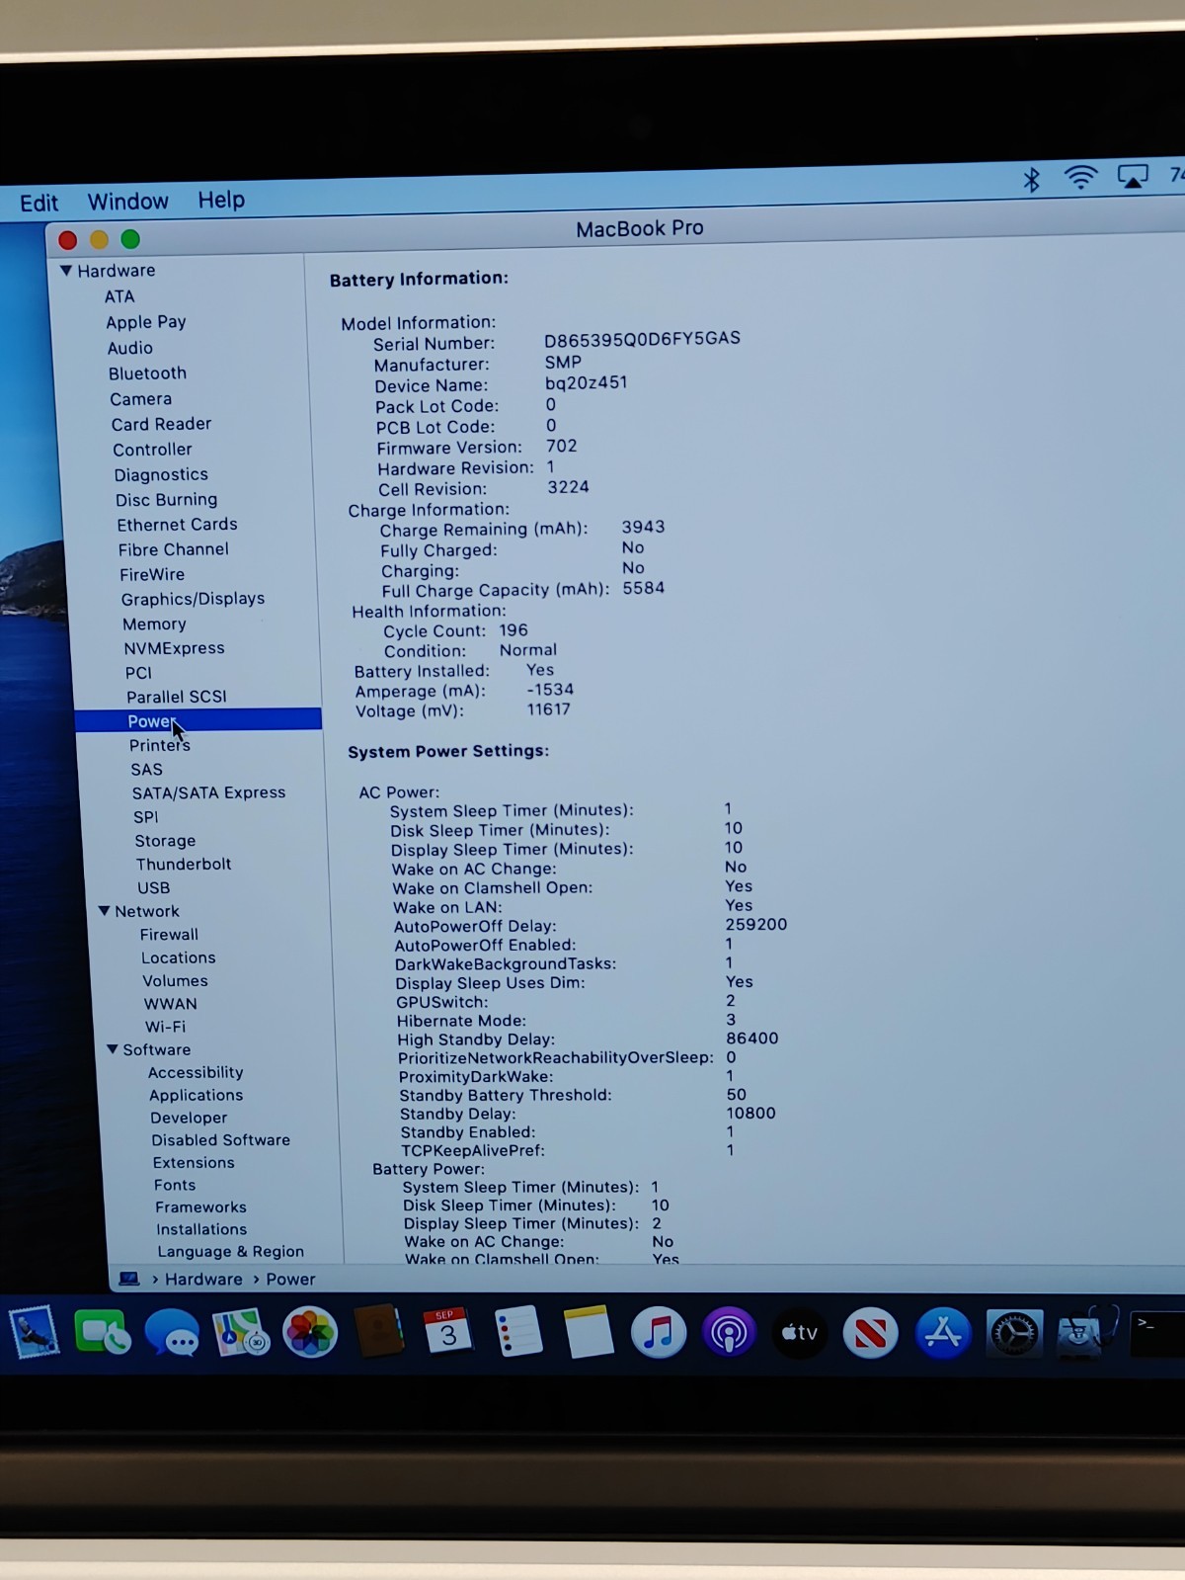Launch the Music app in Dock
This screenshot has width=1185, height=1580.
[x=659, y=1333]
